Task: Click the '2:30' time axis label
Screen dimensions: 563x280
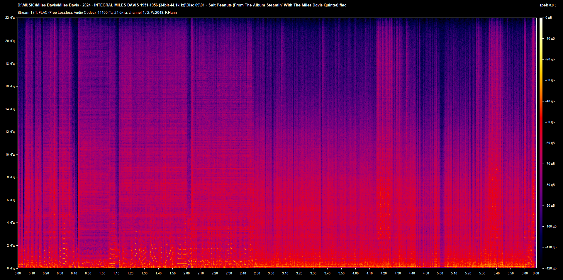Action: [x=229, y=273]
